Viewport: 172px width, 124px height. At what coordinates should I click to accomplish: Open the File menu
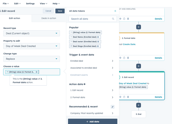click(x=6, y=4)
